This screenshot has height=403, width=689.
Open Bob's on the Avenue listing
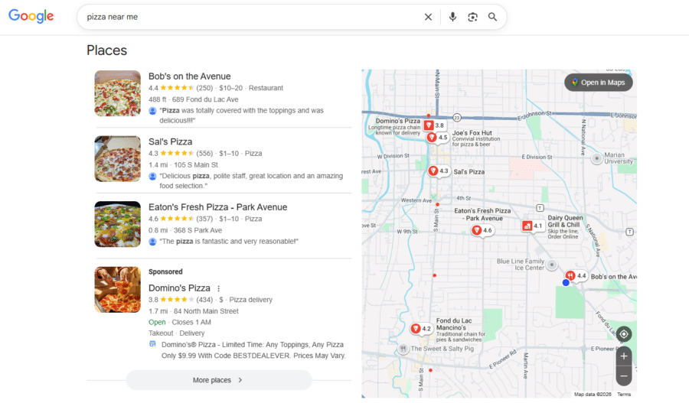[x=189, y=76]
